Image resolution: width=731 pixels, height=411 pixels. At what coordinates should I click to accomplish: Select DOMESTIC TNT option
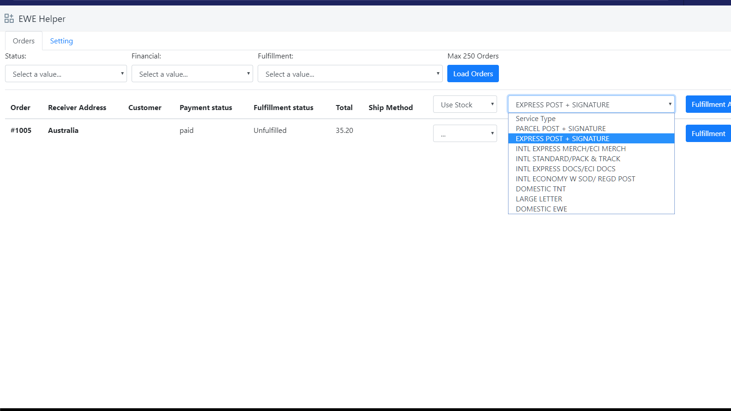coord(591,189)
